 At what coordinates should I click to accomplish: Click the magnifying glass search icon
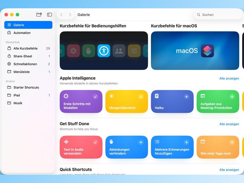point(199,15)
